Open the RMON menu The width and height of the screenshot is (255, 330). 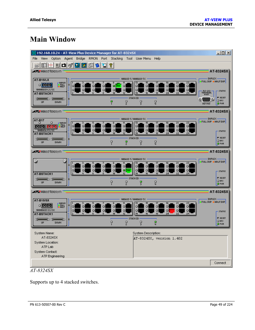click(93, 59)
